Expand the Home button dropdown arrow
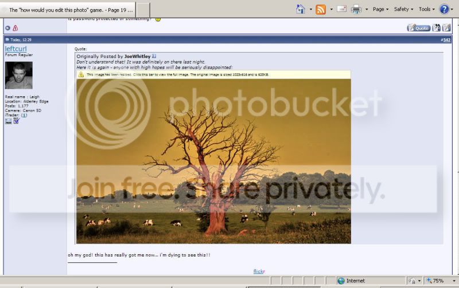The width and height of the screenshot is (459, 288). coord(310,10)
